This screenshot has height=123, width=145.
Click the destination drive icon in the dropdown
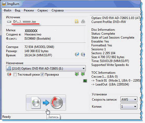pyautogui.click(x=9, y=68)
